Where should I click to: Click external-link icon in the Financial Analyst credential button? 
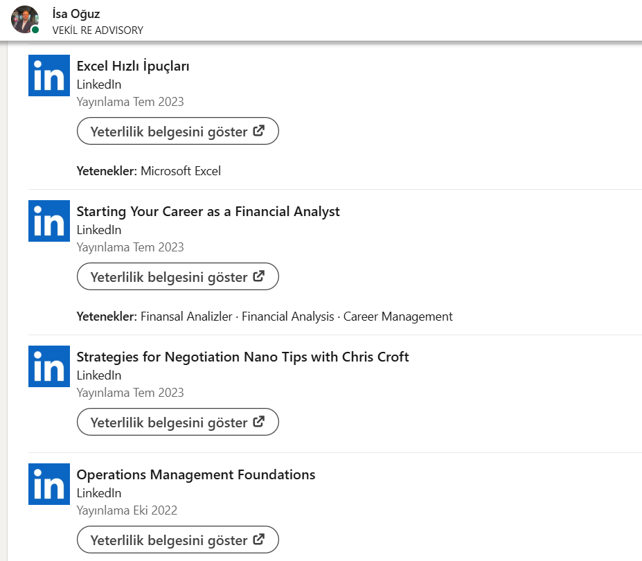point(259,276)
